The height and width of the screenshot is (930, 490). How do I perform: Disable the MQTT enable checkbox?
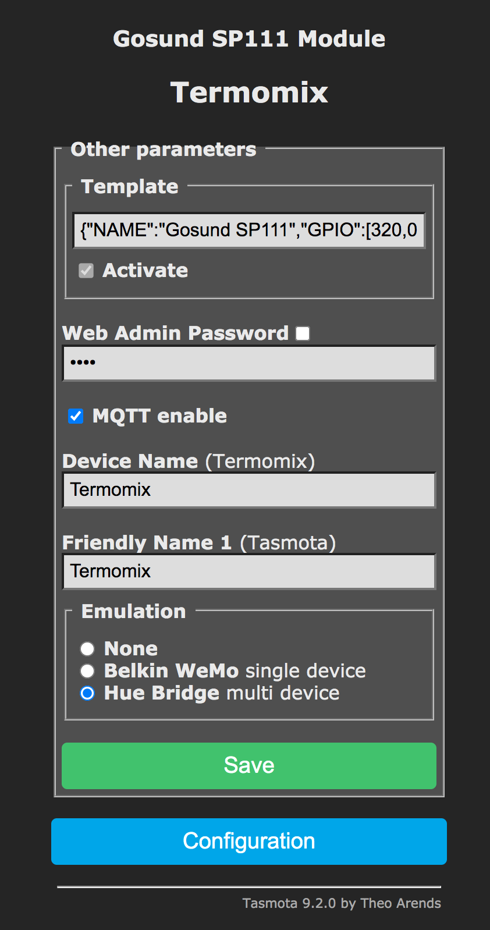(x=76, y=416)
